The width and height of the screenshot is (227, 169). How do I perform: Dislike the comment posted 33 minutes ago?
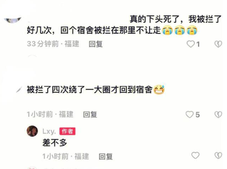218,44
